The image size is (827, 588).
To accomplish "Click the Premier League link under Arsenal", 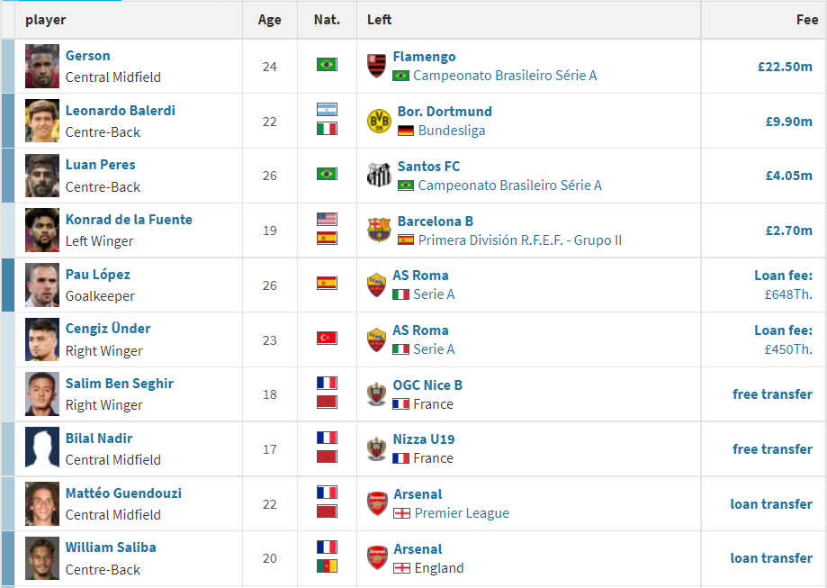I will [462, 513].
